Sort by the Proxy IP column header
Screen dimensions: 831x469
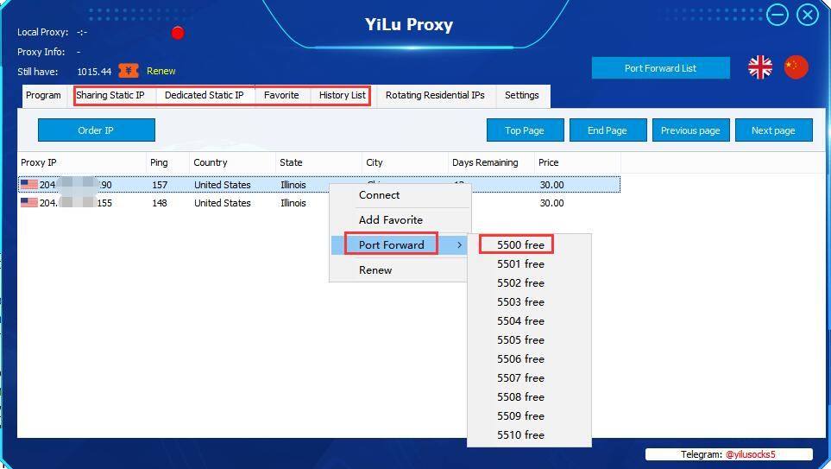point(82,162)
